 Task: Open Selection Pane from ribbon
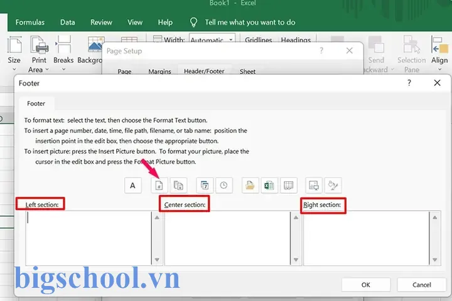click(x=412, y=54)
